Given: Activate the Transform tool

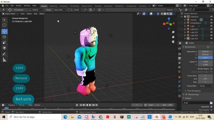Looking at the screenshot, I should tap(4, 48).
